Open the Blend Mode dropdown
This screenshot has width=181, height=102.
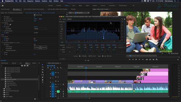point(40,29)
